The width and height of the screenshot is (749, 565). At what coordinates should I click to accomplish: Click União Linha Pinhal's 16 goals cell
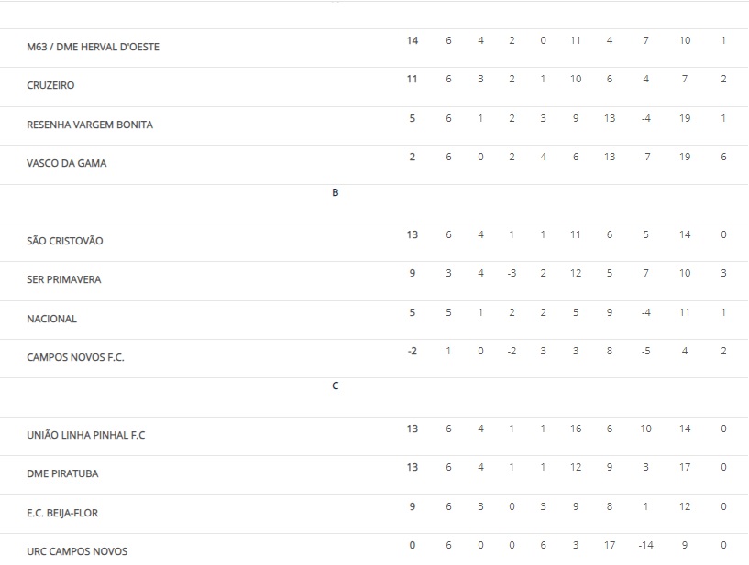tap(576, 429)
